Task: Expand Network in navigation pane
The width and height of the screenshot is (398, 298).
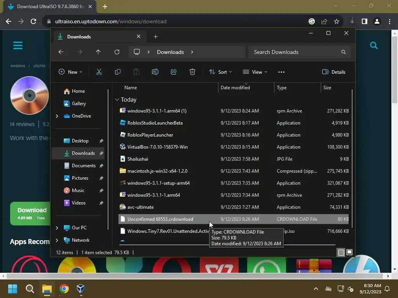Action: [57, 240]
